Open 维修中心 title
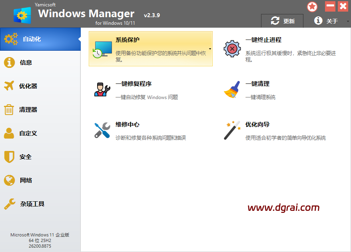This screenshot has width=351, height=252. pos(128,124)
